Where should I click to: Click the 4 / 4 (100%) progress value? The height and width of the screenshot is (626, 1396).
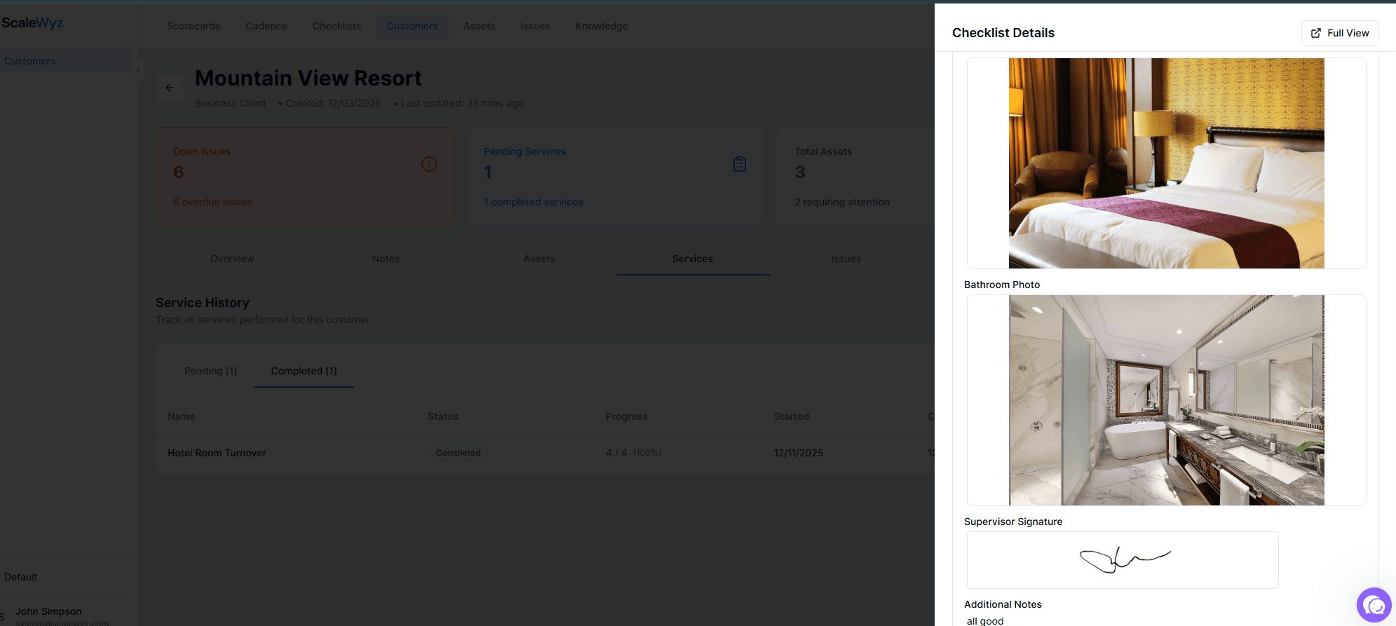pyautogui.click(x=634, y=453)
